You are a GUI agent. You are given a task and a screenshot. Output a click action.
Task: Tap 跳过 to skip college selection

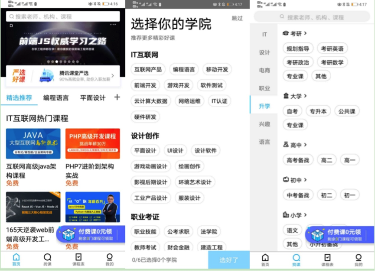coord(237,18)
